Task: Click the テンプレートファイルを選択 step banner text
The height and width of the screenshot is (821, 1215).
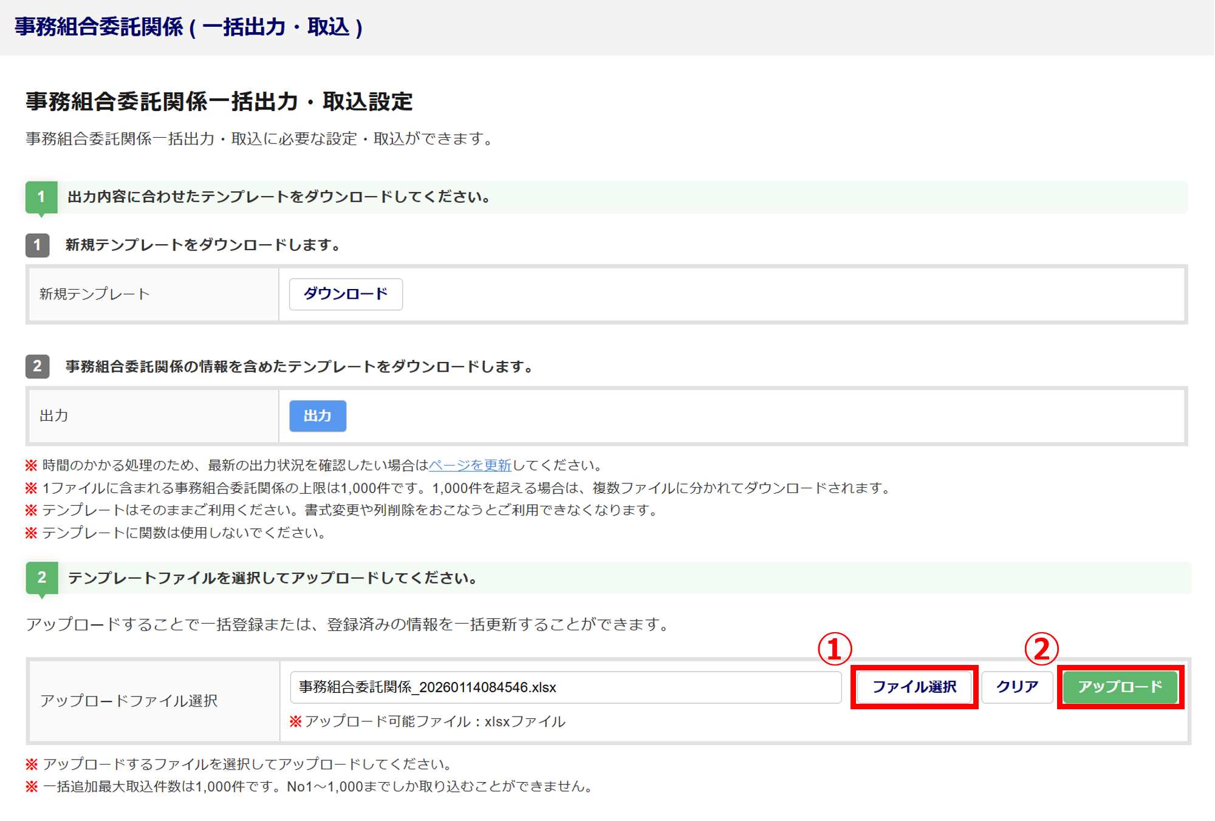Action: tap(273, 578)
